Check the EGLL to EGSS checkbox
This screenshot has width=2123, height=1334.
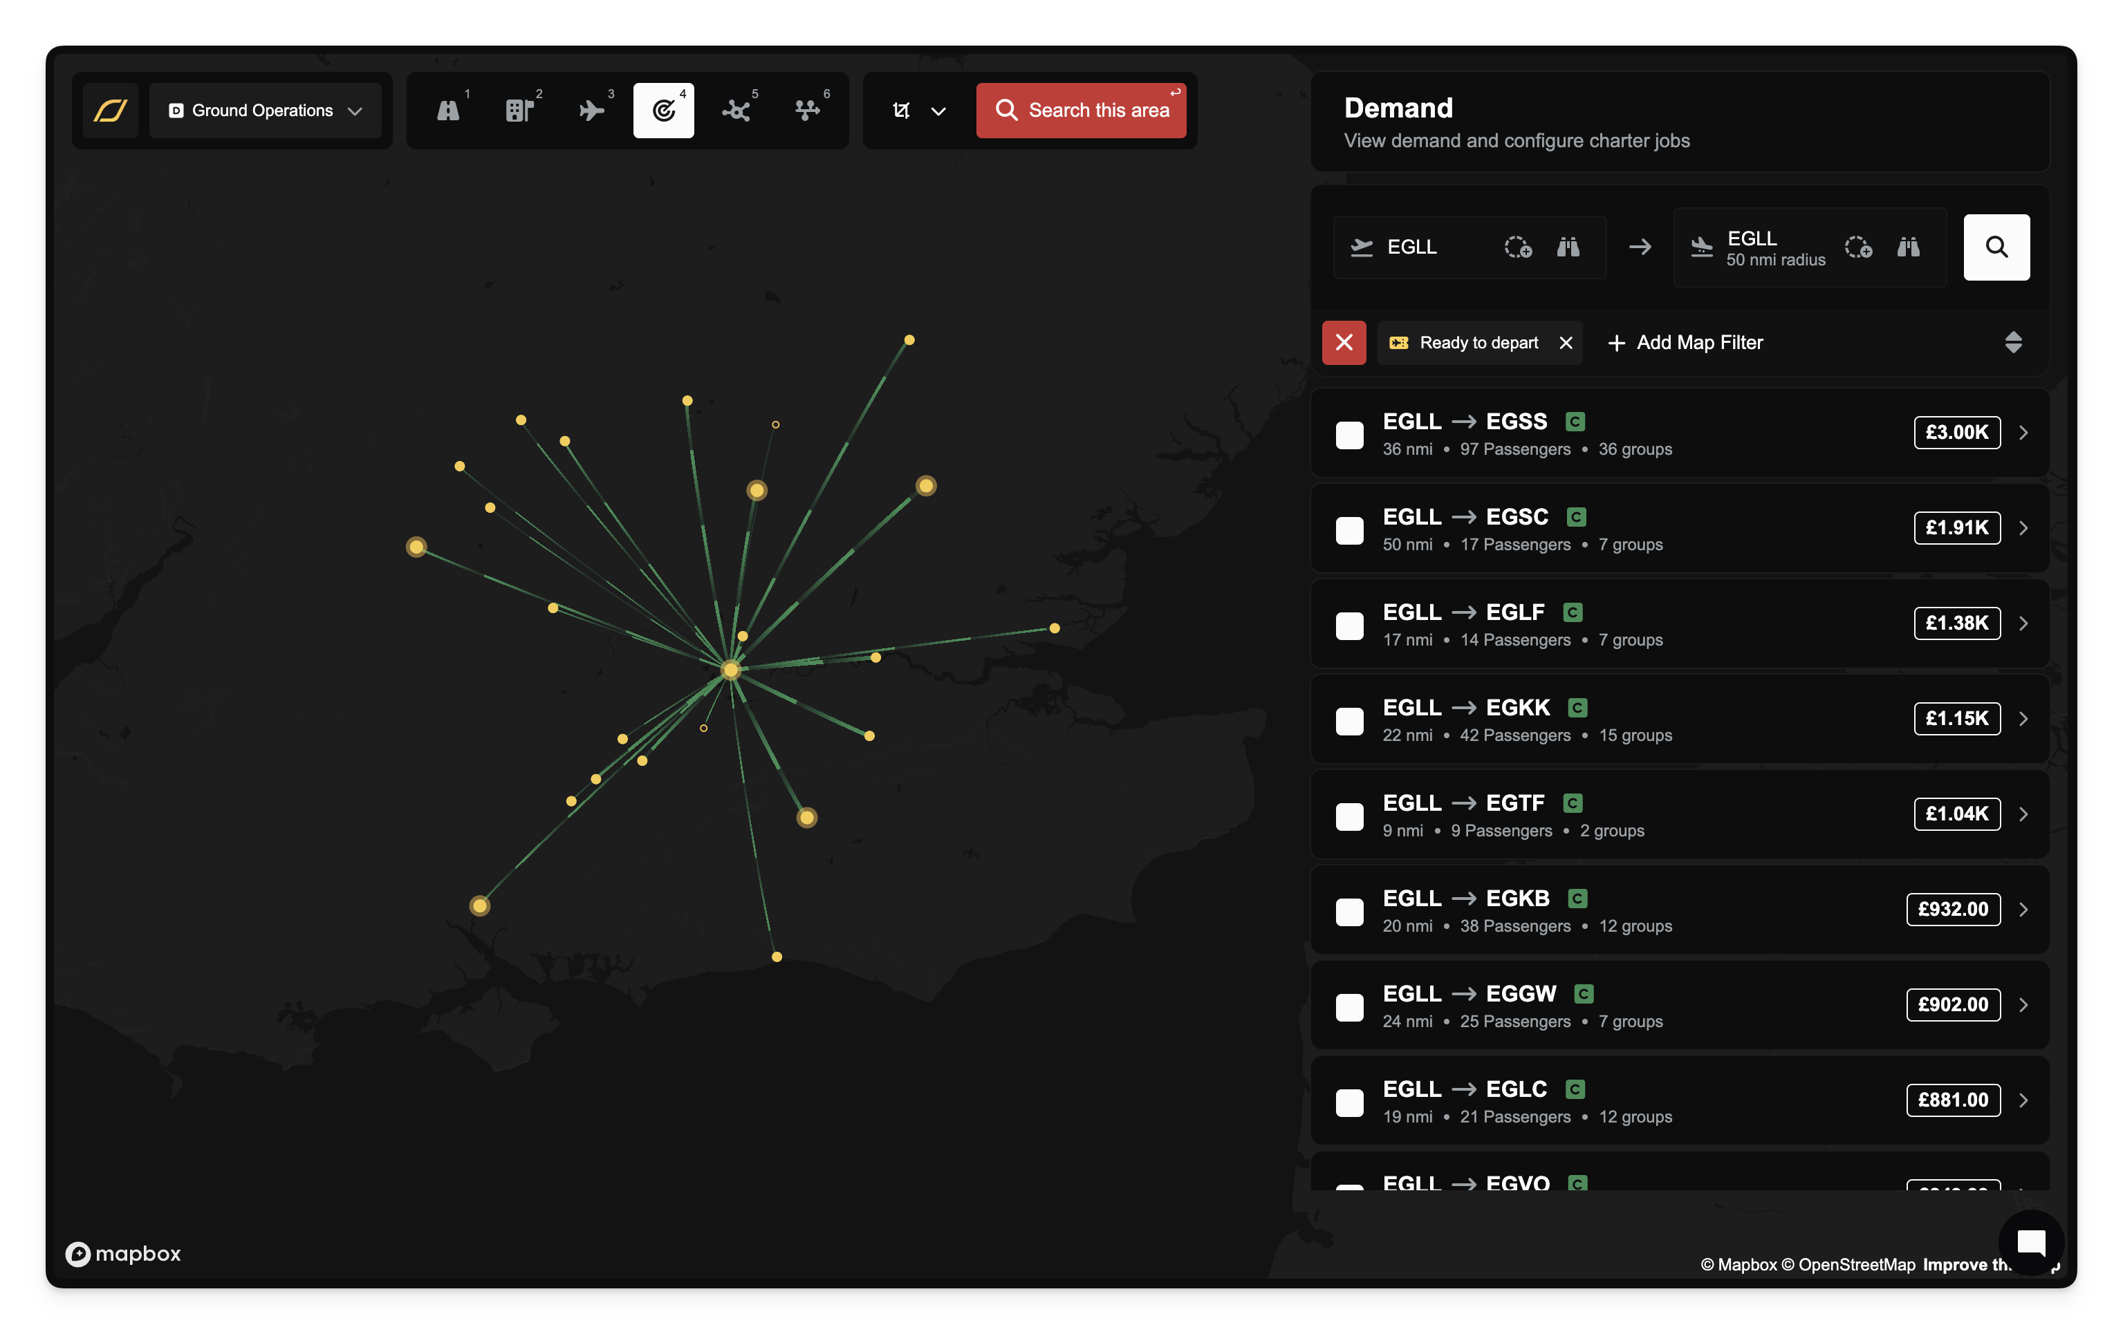point(1349,434)
